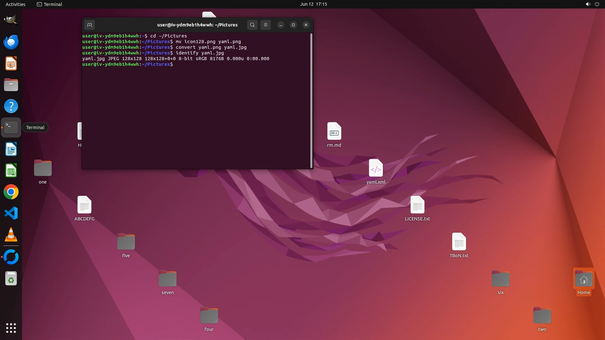The height and width of the screenshot is (340, 605).
Task: Open Files manager from dock
Action: coord(11,85)
